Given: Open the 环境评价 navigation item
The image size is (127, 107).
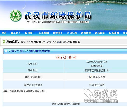Looking at the screenshot, I should [58, 33].
